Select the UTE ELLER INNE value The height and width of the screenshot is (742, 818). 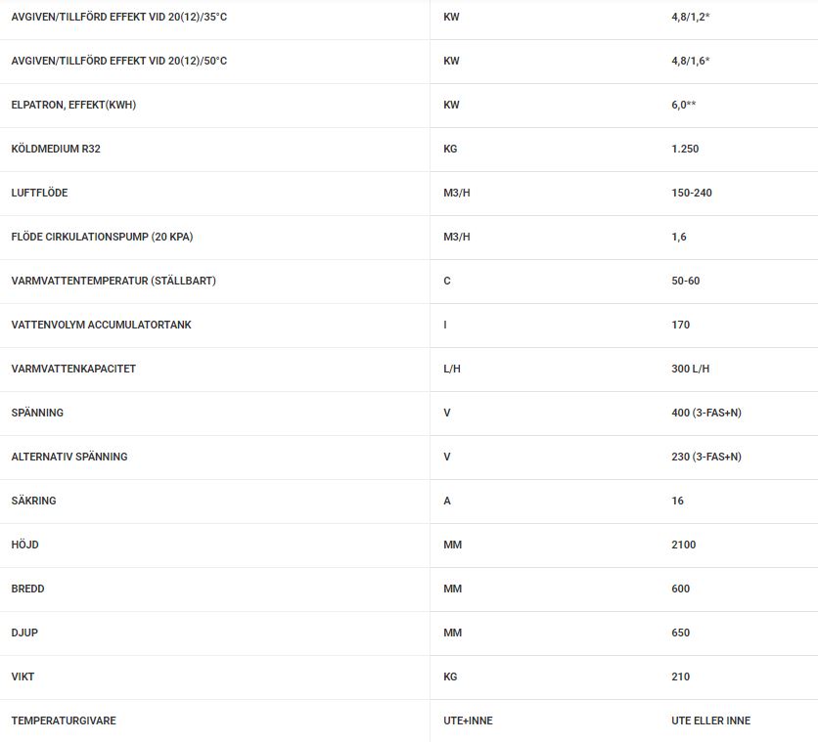point(711,720)
